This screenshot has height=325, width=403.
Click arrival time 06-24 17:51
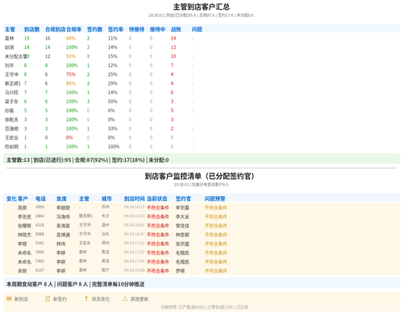click(135, 243)
